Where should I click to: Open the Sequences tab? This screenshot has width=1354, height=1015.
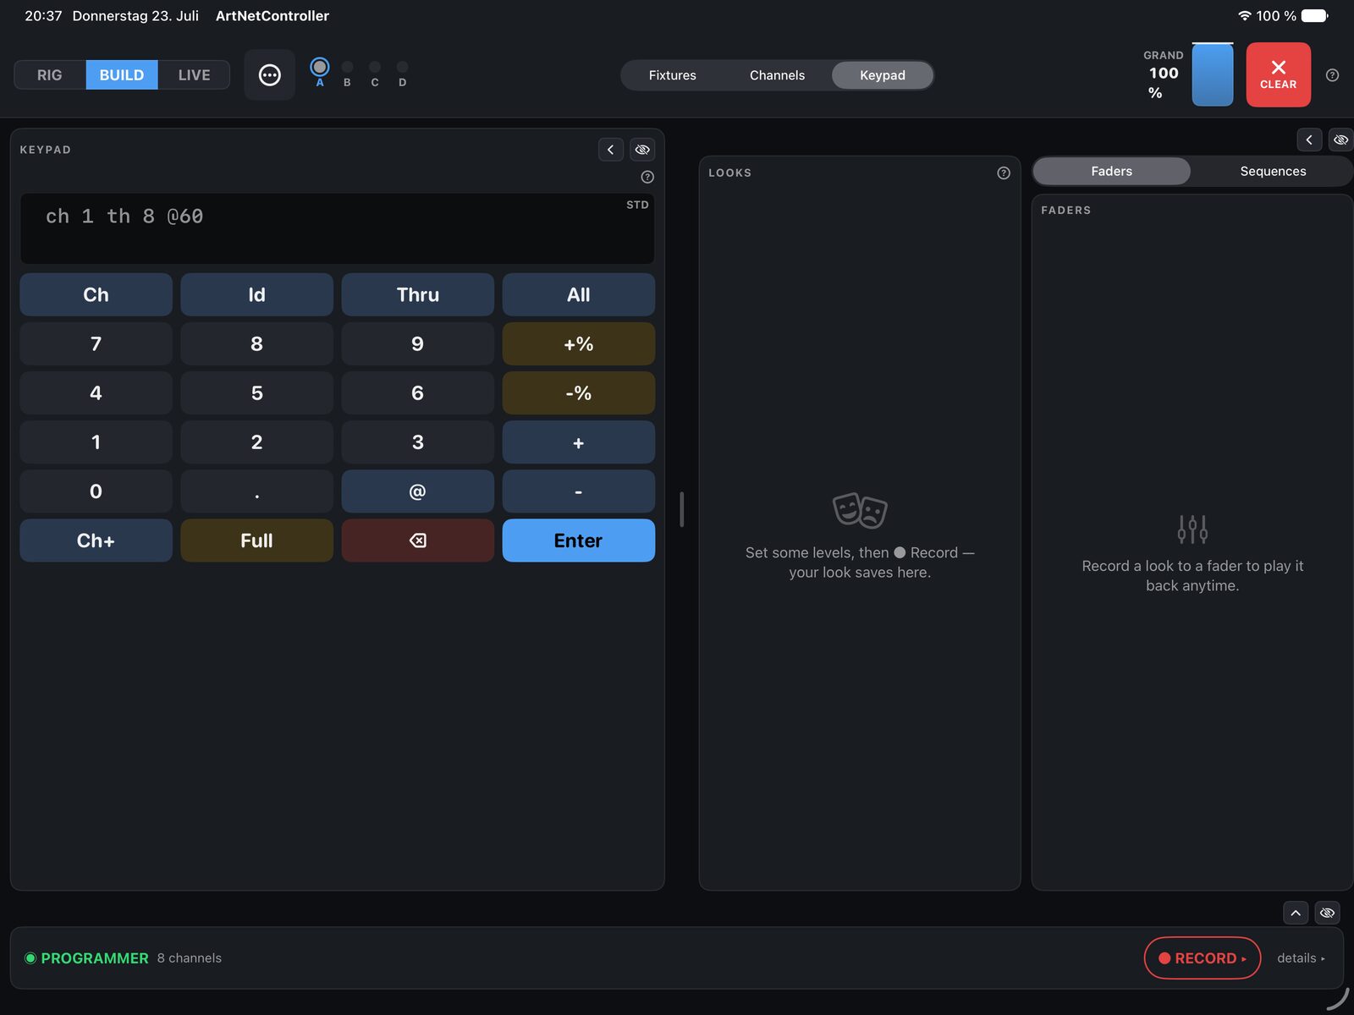tap(1273, 171)
